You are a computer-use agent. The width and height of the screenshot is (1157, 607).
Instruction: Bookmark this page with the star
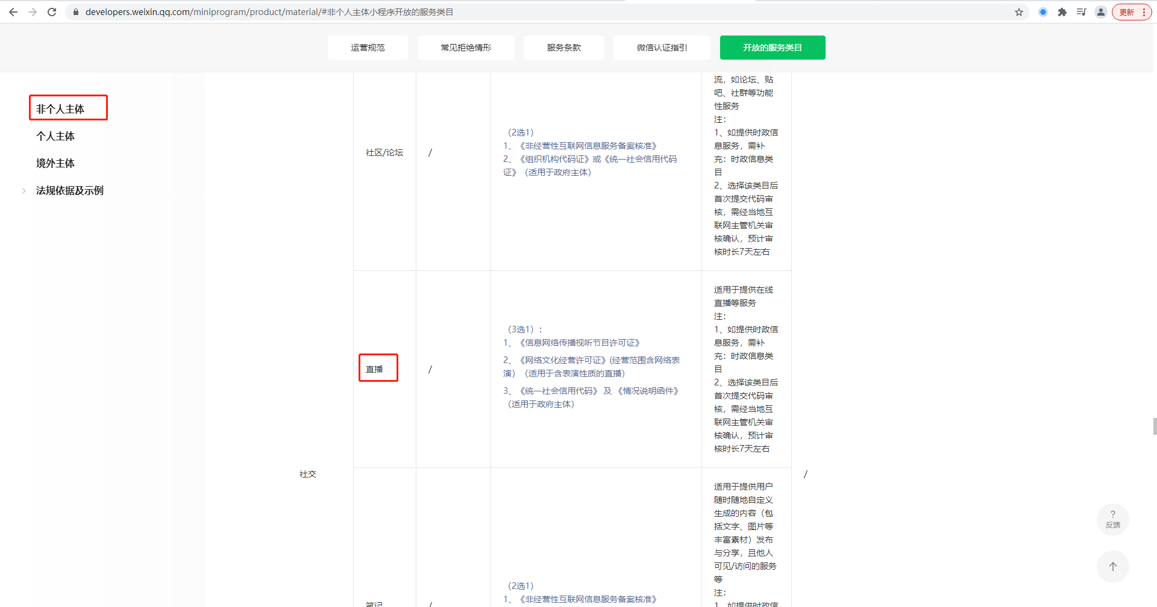coord(1019,12)
